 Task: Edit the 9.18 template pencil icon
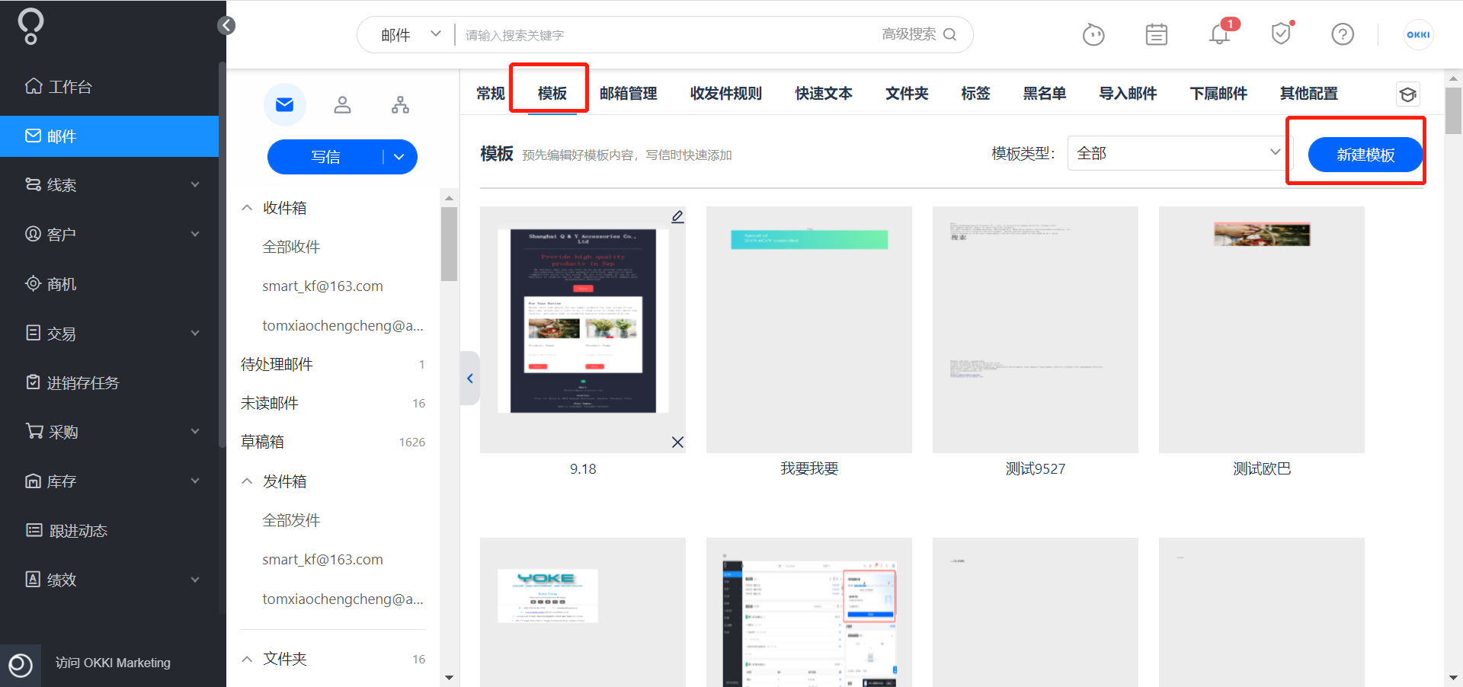click(x=677, y=217)
